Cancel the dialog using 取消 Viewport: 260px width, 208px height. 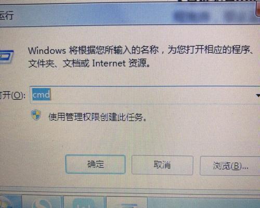[x=162, y=165]
